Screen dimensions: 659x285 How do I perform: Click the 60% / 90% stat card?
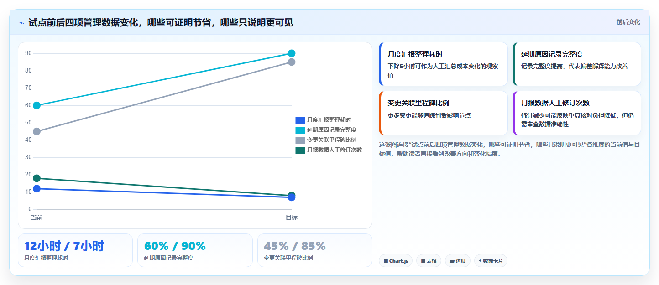click(x=195, y=250)
